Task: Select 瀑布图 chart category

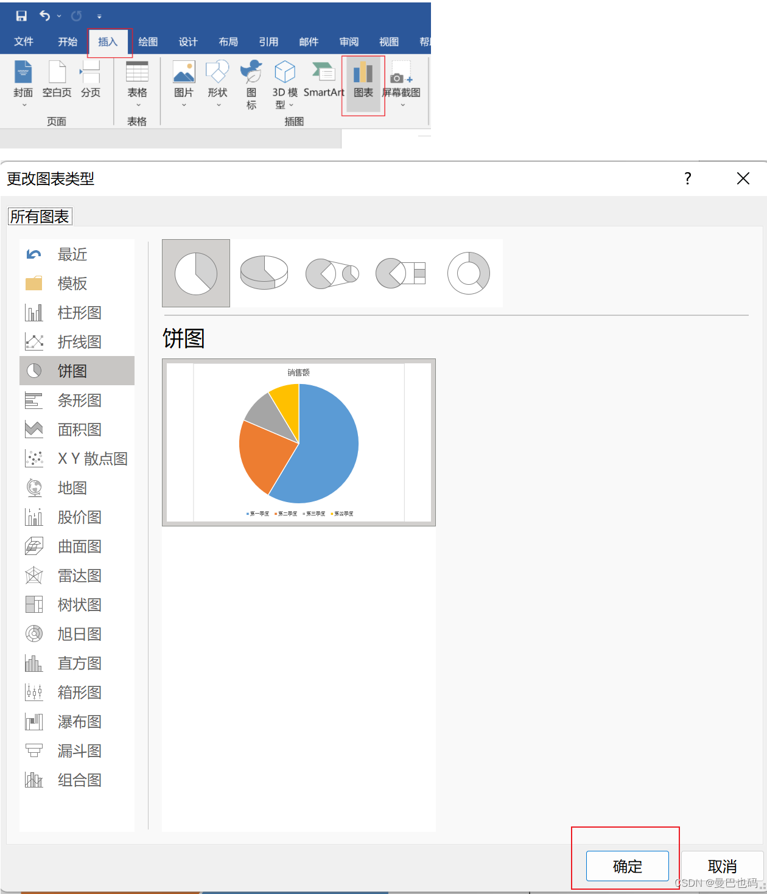Action: [x=77, y=721]
